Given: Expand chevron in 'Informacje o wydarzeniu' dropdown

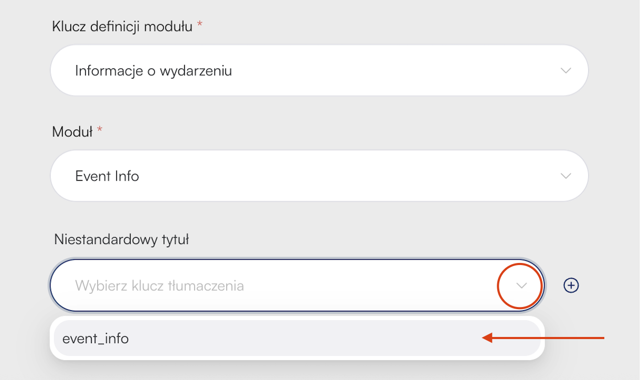Looking at the screenshot, I should click(566, 70).
